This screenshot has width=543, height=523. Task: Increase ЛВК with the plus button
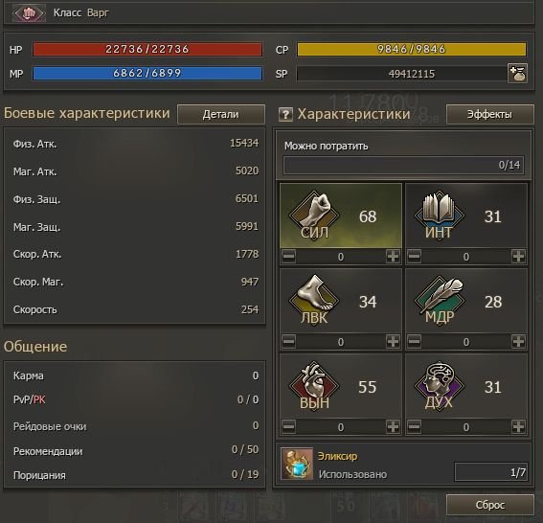[393, 342]
